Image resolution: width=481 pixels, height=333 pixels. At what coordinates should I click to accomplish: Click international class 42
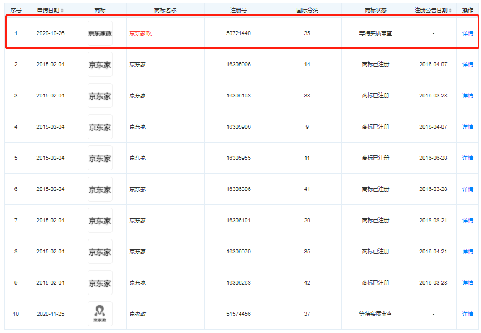(307, 283)
